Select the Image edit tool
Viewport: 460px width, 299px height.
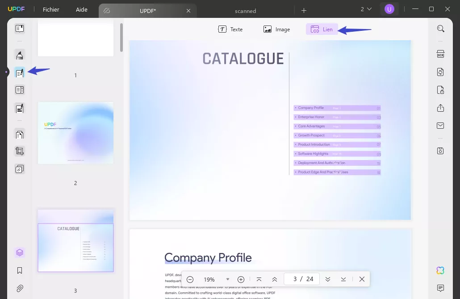[x=276, y=29]
